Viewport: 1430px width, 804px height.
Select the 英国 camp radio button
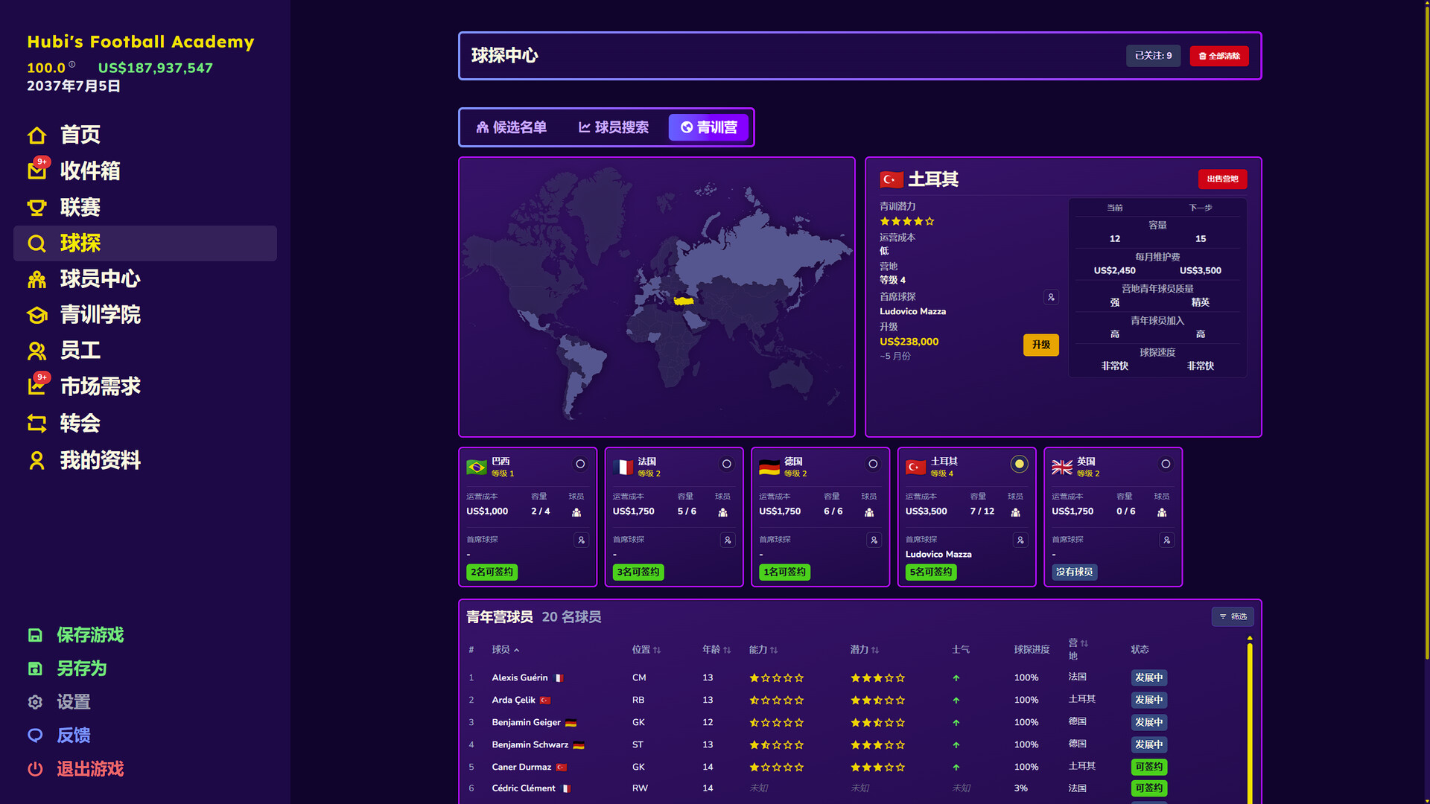point(1166,464)
